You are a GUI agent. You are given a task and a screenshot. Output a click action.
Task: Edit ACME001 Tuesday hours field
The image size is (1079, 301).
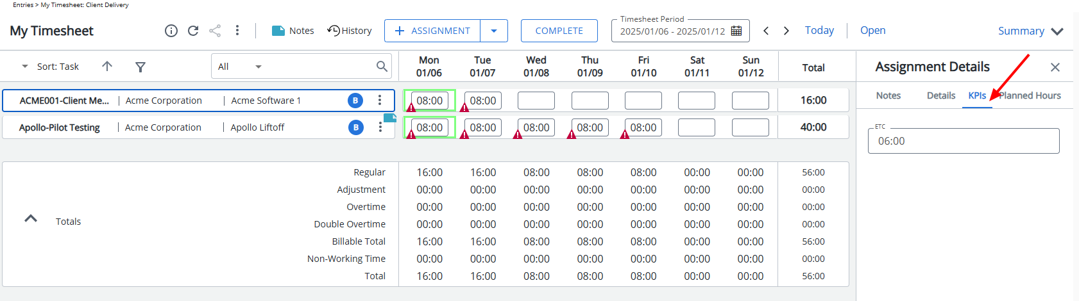pos(483,101)
